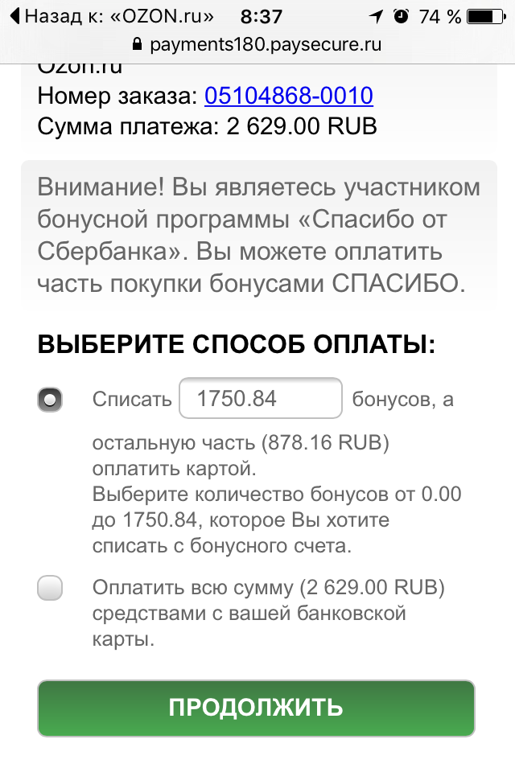The image size is (515, 772).
Task: Open order number link 05104868-0010
Action: (x=289, y=96)
